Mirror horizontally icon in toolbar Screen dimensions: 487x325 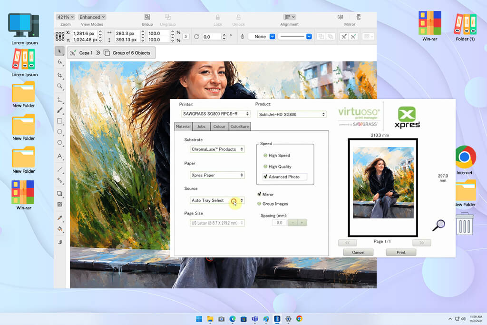click(x=341, y=17)
